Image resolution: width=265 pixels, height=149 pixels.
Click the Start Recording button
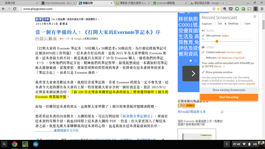(229, 97)
